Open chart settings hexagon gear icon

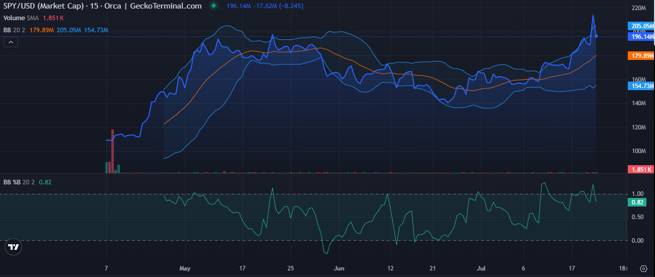tap(643, 268)
